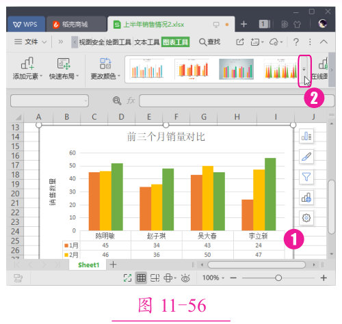The image size is (342, 324).
Task: Click the 查找 search button
Action: click(x=209, y=42)
